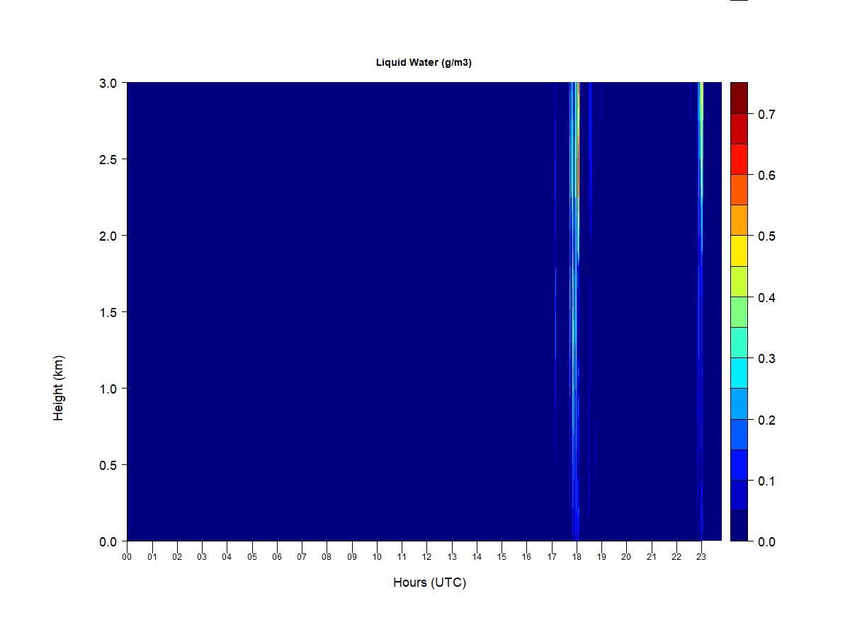Viewport: 850px width, 637px height.
Task: Click the colorbar label "0.7"
Action: coord(766,115)
